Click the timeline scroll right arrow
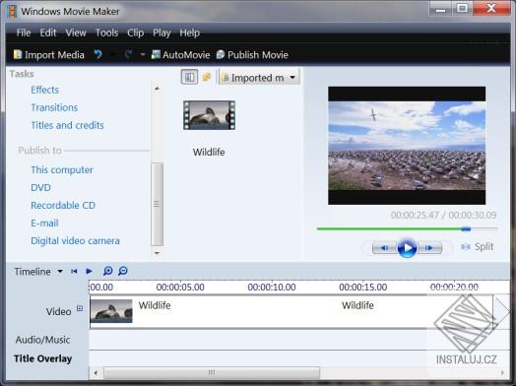The height and width of the screenshot is (386, 516). coord(502,373)
